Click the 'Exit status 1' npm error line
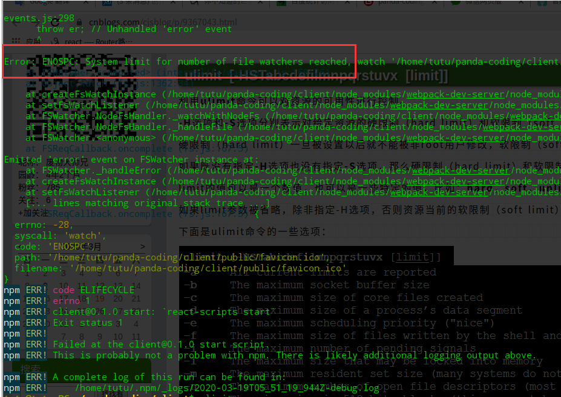This screenshot has width=561, height=397. 88,323
